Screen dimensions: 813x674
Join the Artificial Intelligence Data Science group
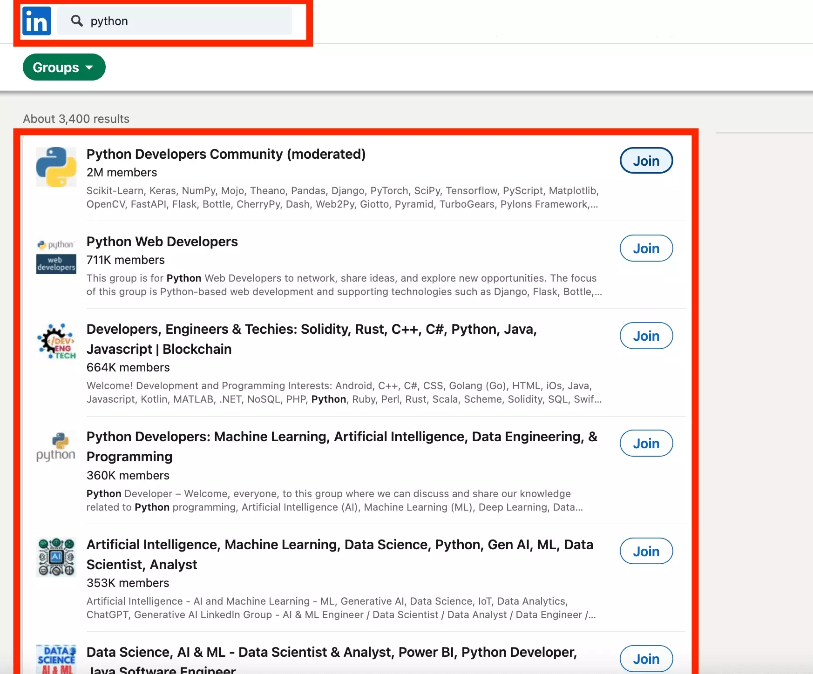[646, 551]
